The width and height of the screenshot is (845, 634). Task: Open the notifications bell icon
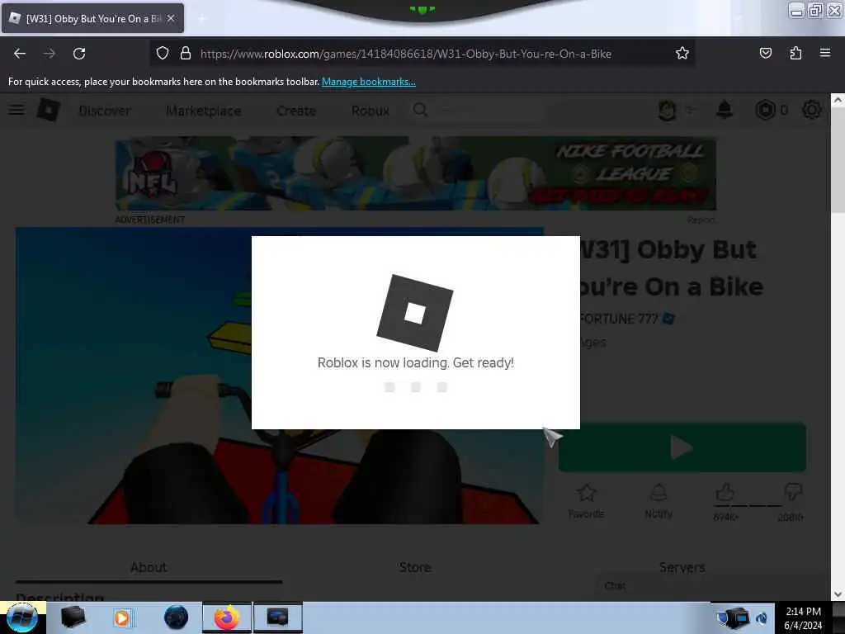click(x=725, y=110)
